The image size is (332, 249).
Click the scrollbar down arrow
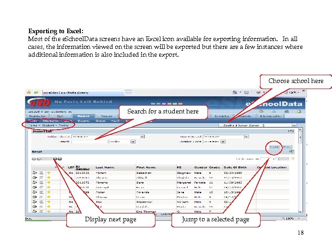300,211
